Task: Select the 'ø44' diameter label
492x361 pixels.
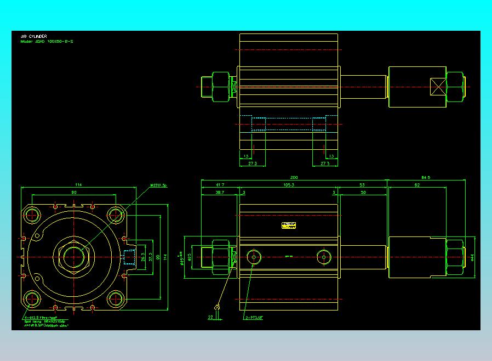Action: click(x=472, y=258)
